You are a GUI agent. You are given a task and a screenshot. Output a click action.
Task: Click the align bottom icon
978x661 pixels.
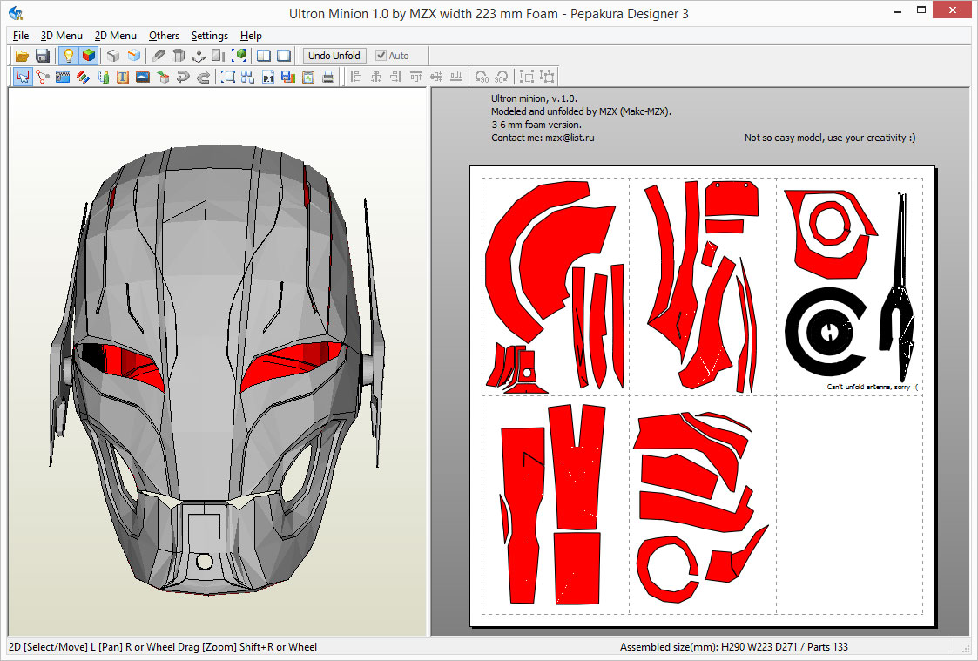pos(456,77)
